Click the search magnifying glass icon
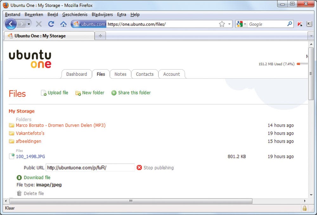 (289, 24)
